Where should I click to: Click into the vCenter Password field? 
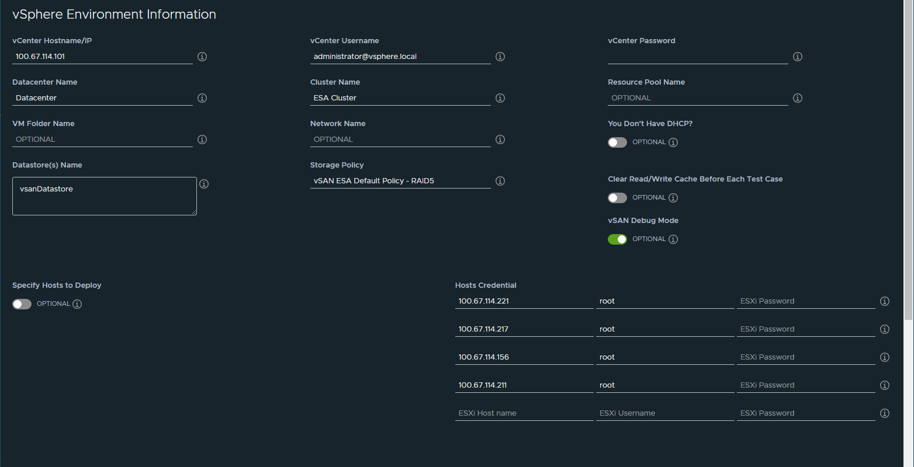click(x=698, y=57)
